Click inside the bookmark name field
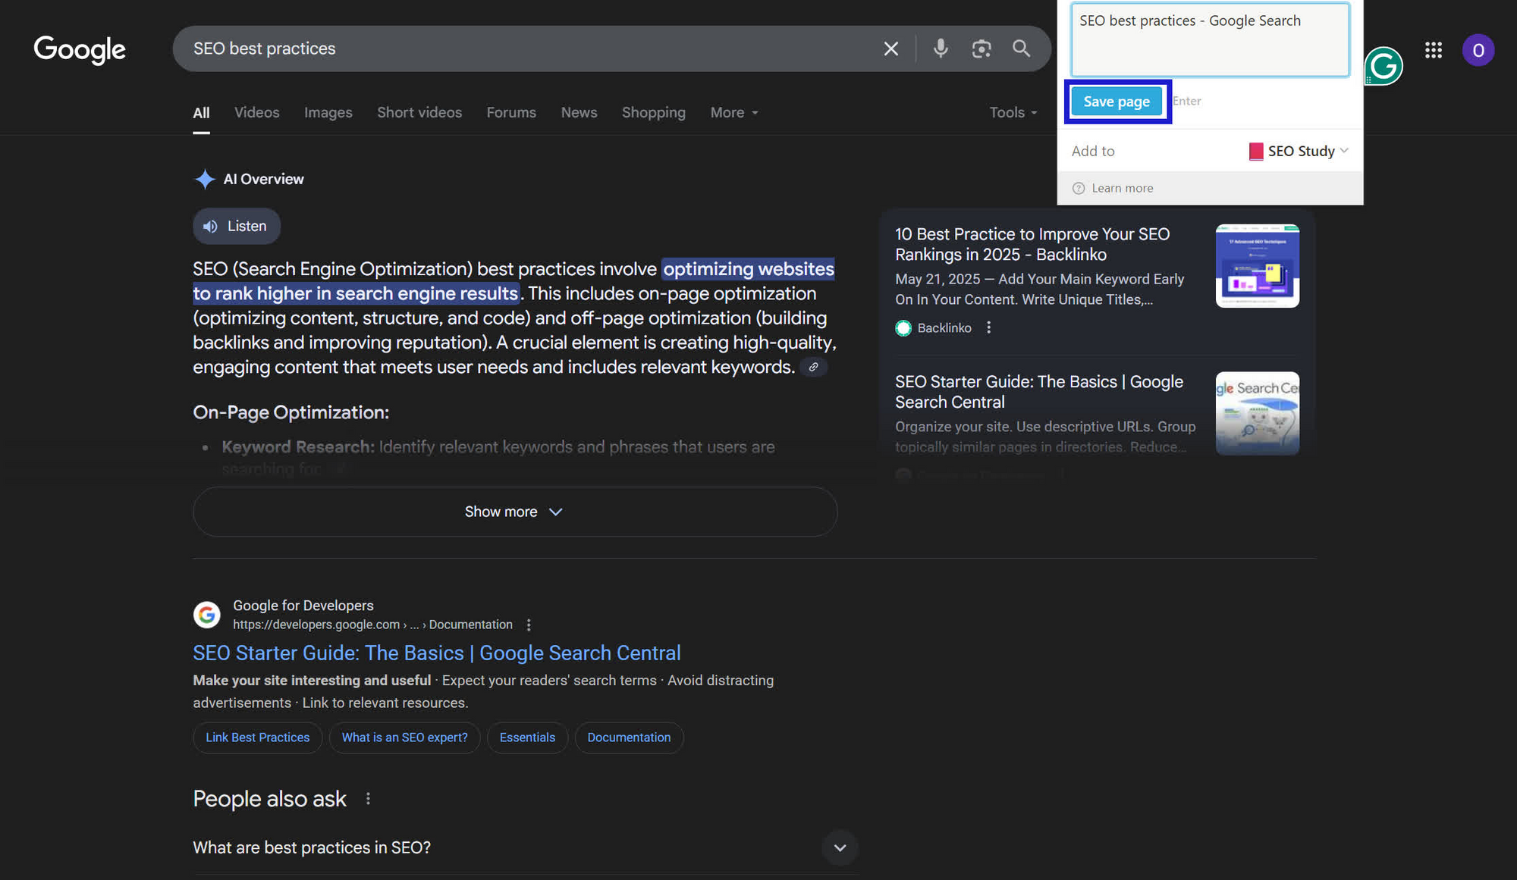This screenshot has width=1517, height=880. pos(1209,39)
